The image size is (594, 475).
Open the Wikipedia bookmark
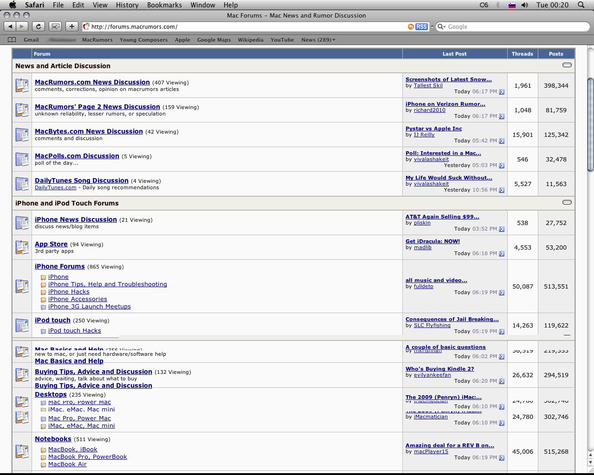251,40
